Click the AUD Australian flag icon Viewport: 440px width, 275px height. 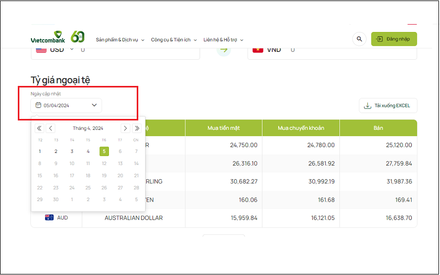tap(49, 217)
